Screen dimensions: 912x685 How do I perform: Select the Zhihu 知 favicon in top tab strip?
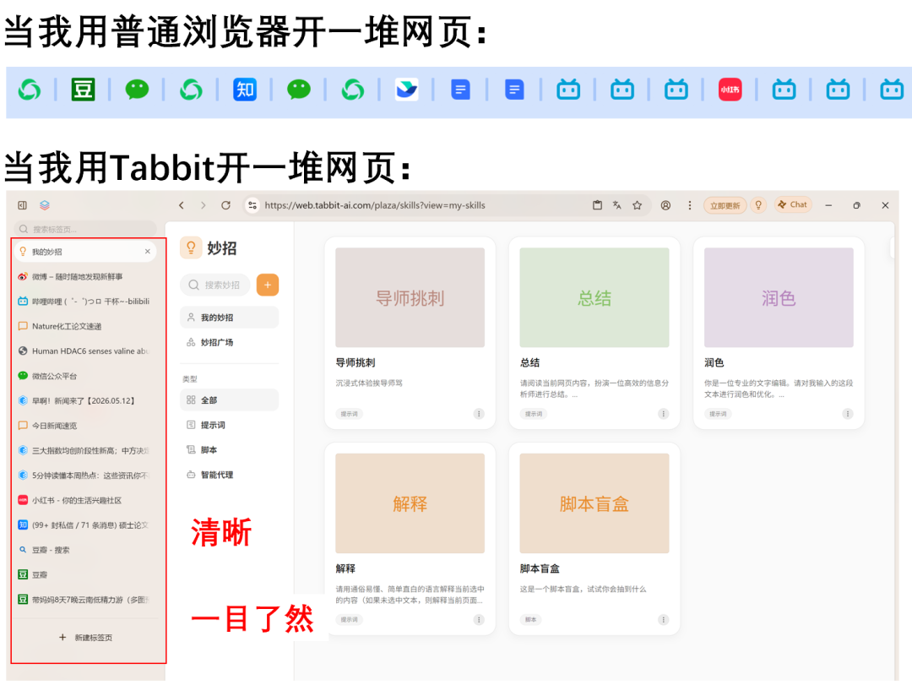point(245,90)
